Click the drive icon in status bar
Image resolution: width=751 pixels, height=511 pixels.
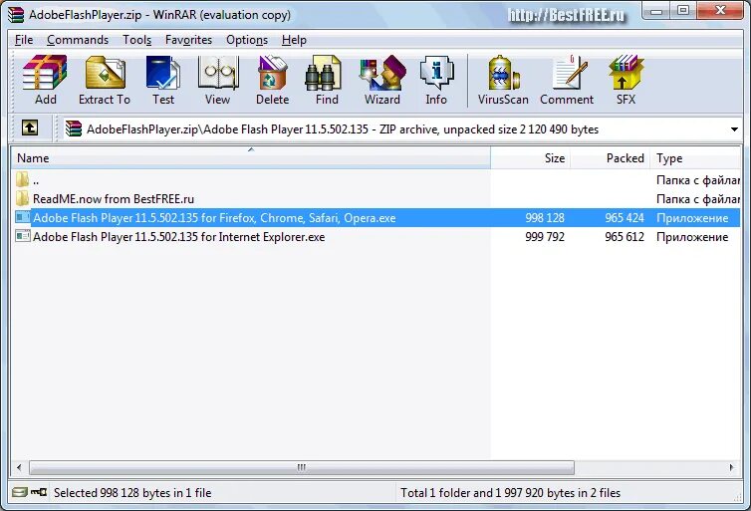pyautogui.click(x=20, y=492)
